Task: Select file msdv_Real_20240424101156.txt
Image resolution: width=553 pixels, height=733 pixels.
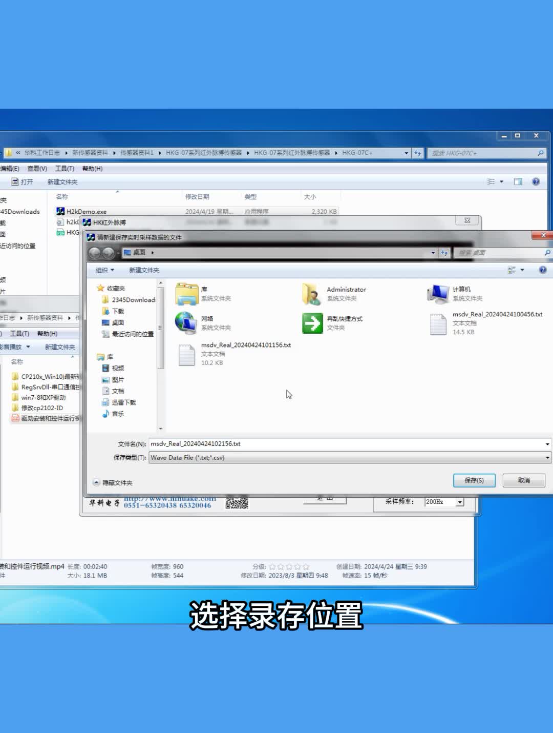Action: click(x=187, y=355)
